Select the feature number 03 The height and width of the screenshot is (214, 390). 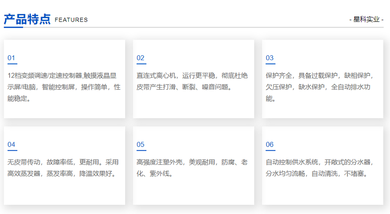pos(270,58)
